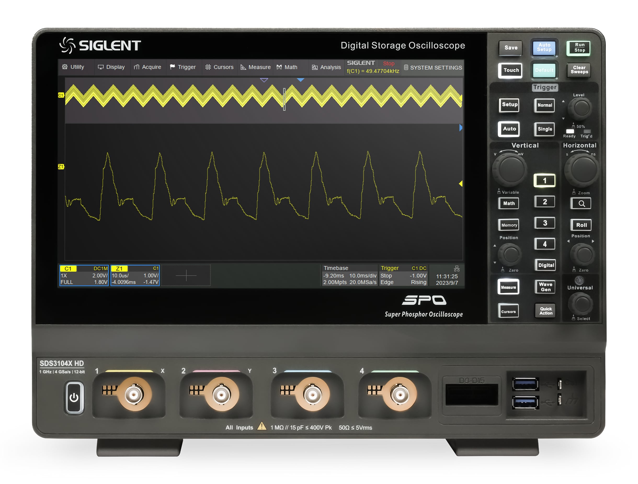The image size is (638, 484).
Task: Tap the blue arrow at right of grid
Action: pyautogui.click(x=461, y=128)
